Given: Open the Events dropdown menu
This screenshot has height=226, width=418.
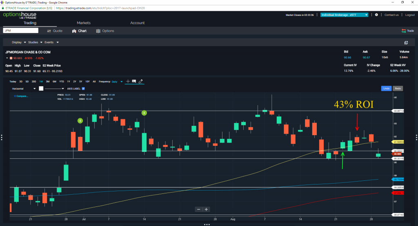Looking at the screenshot, I should [51, 42].
